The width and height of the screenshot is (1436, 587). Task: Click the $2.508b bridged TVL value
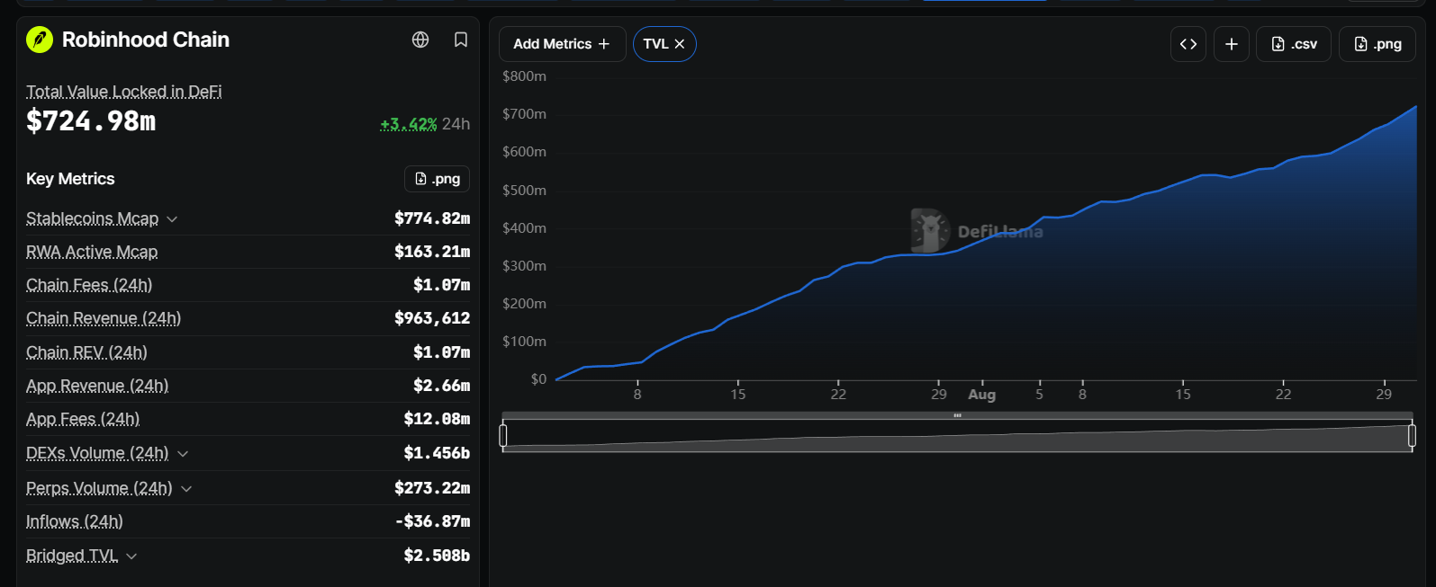point(437,556)
